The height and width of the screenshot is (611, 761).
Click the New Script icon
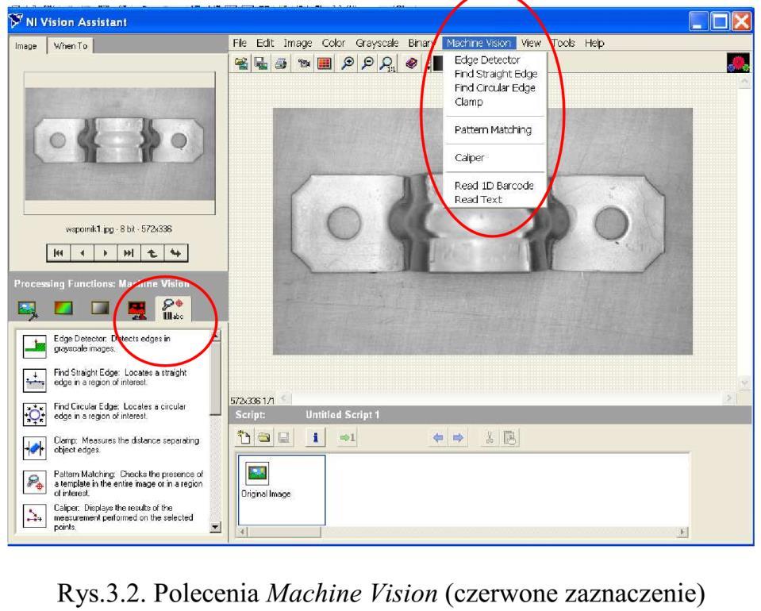point(244,437)
